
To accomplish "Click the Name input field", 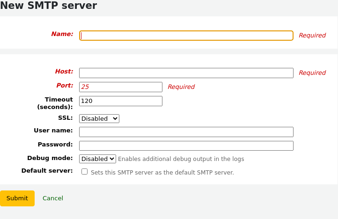I will pos(186,36).
